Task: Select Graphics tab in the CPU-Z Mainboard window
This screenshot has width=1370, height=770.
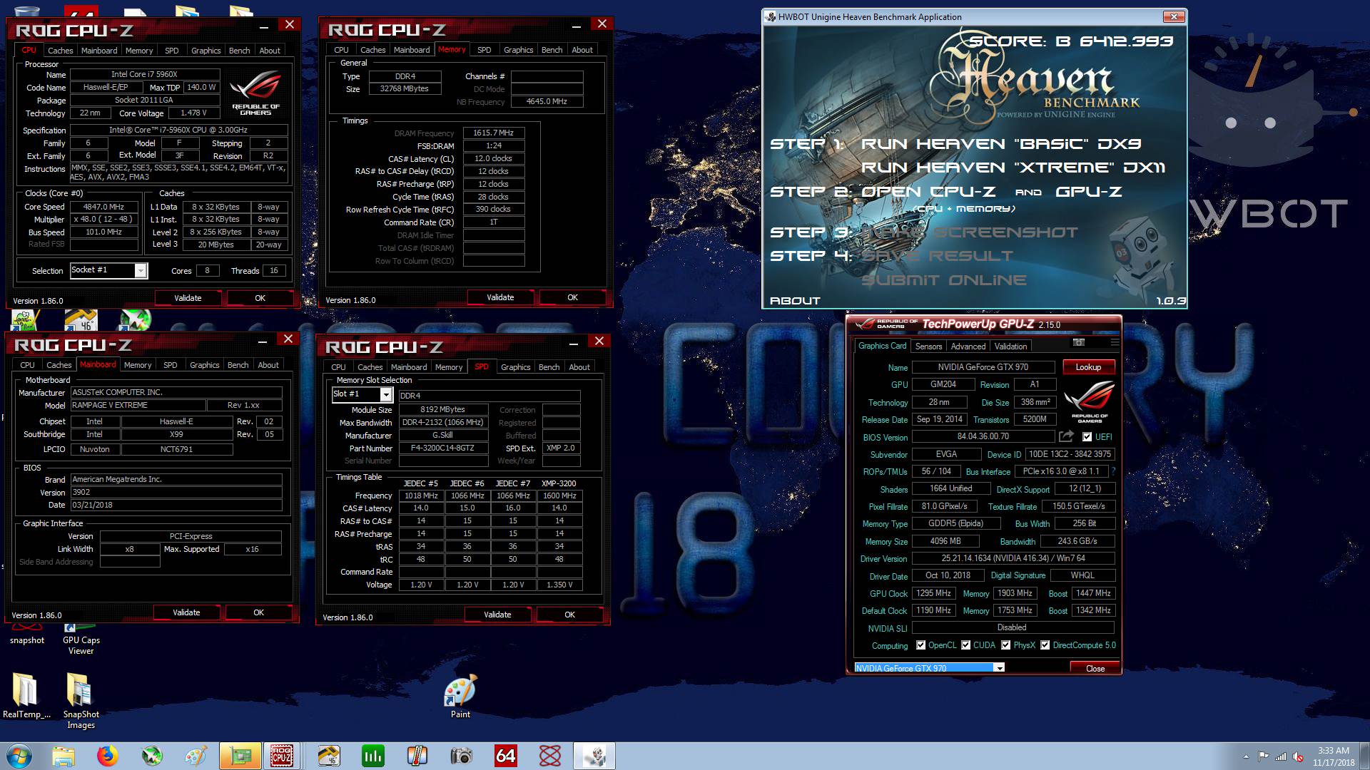Action: 204,365
